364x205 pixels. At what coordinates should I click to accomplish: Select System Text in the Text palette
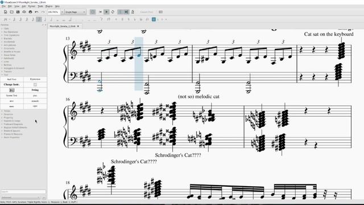coord(11,96)
